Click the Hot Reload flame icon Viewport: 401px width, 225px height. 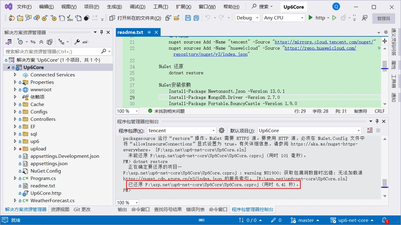[343, 18]
